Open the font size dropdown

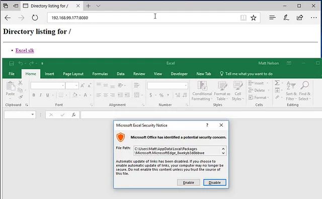tap(76, 85)
